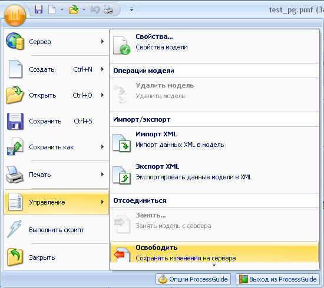Viewport: 324px width, 288px height.
Task: Select the Создать menu entry
Action: pyautogui.click(x=56, y=69)
